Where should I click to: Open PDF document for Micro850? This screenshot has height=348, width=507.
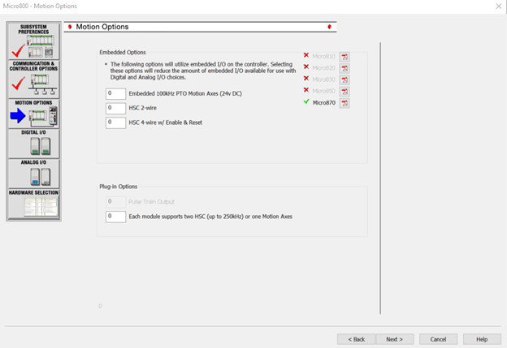tap(344, 92)
